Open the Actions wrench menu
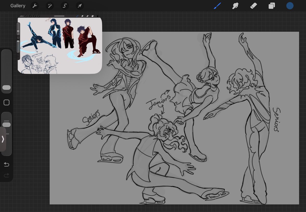306x212 pixels. 35,6
